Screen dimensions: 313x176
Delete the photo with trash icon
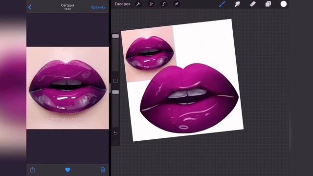click(x=103, y=170)
